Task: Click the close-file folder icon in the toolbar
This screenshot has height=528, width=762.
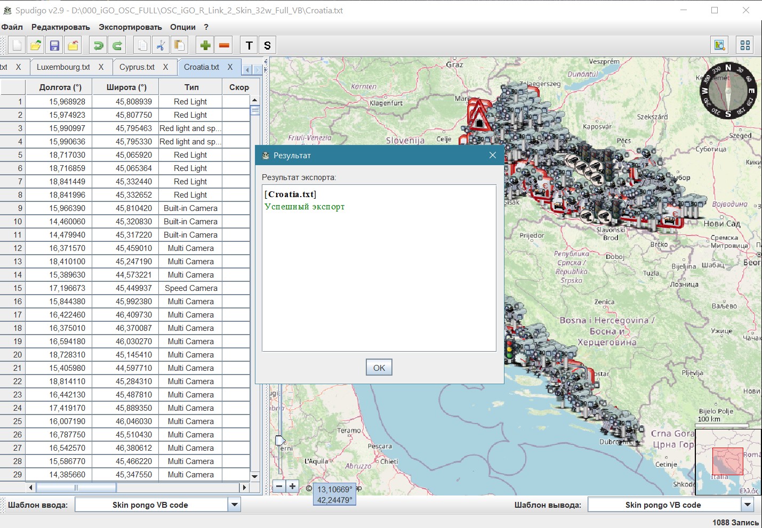Action: [73, 45]
